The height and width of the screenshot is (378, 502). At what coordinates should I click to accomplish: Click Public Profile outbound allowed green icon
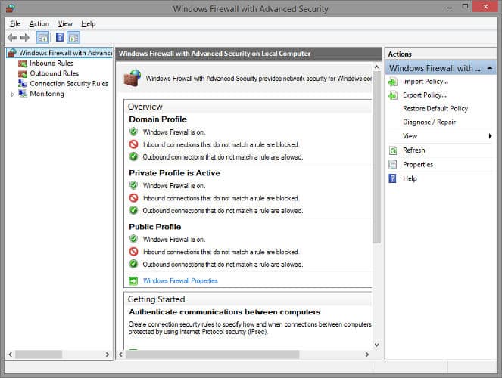pos(133,264)
